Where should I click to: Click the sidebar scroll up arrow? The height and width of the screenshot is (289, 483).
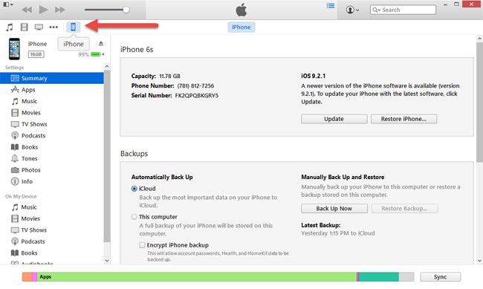tap(107, 67)
